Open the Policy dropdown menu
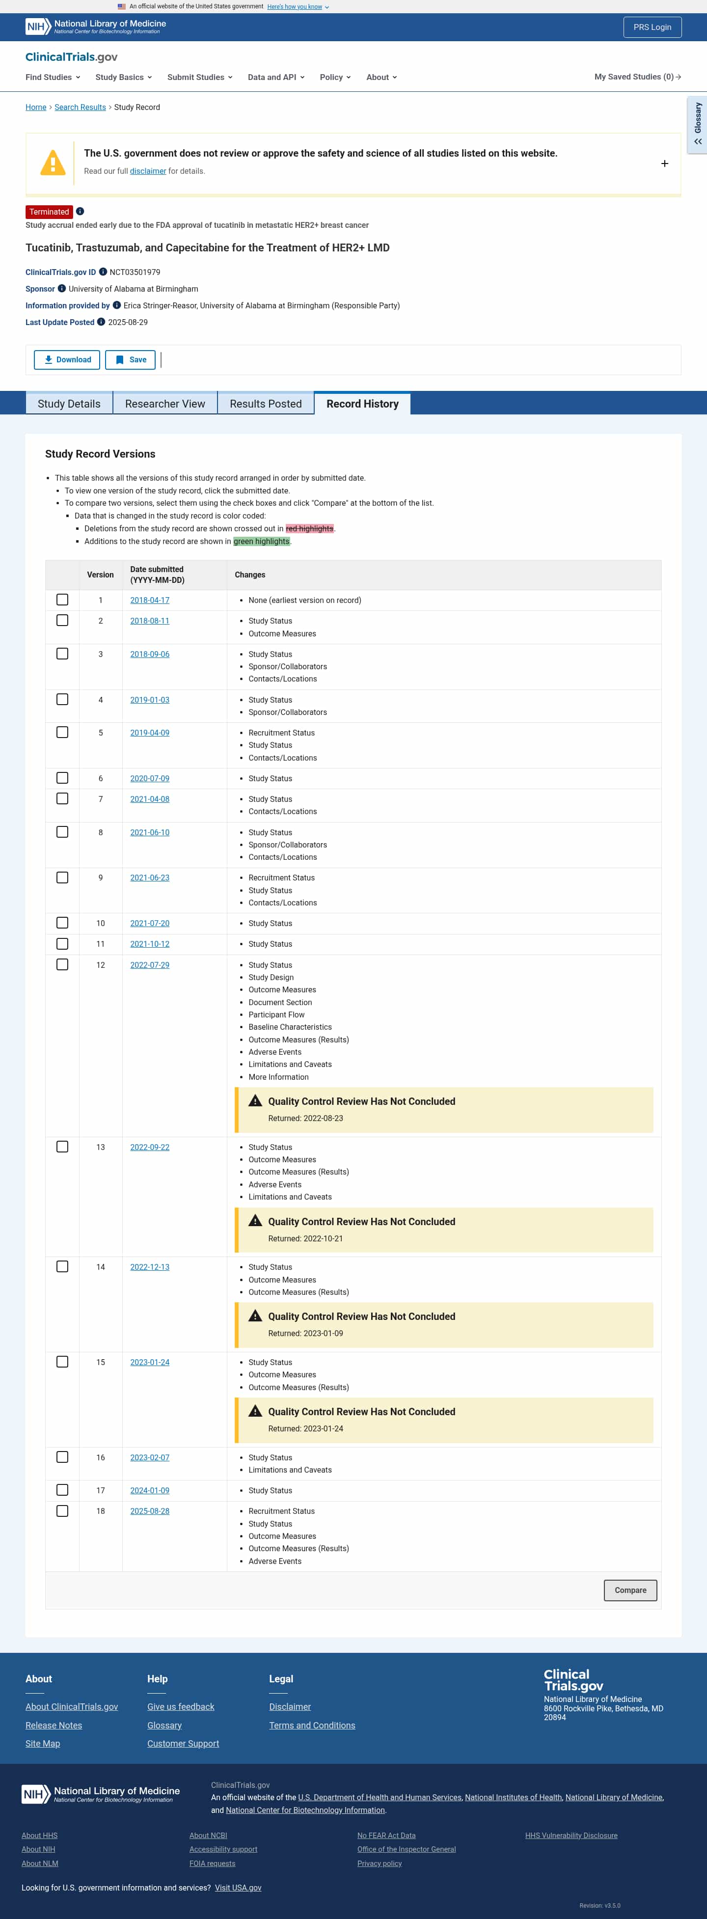707x1919 pixels. click(x=335, y=78)
